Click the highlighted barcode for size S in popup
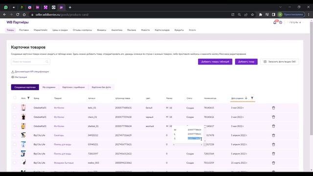This screenshot has width=313, height=176. [x=194, y=138]
